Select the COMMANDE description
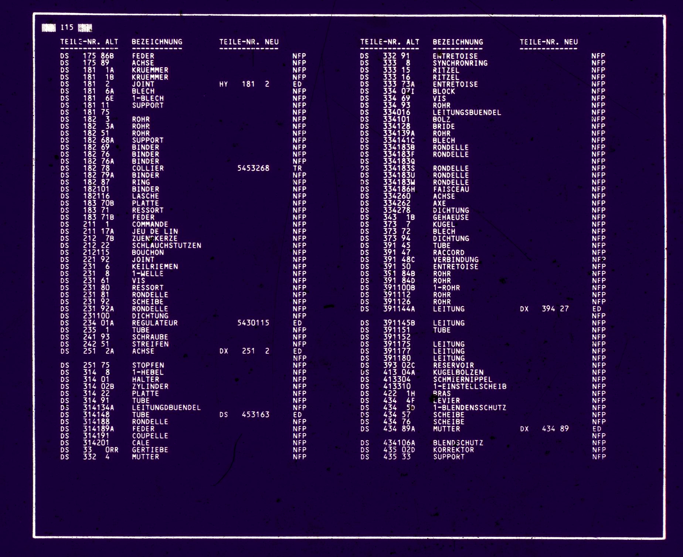Image resolution: width=683 pixels, height=557 pixels. coord(150,224)
